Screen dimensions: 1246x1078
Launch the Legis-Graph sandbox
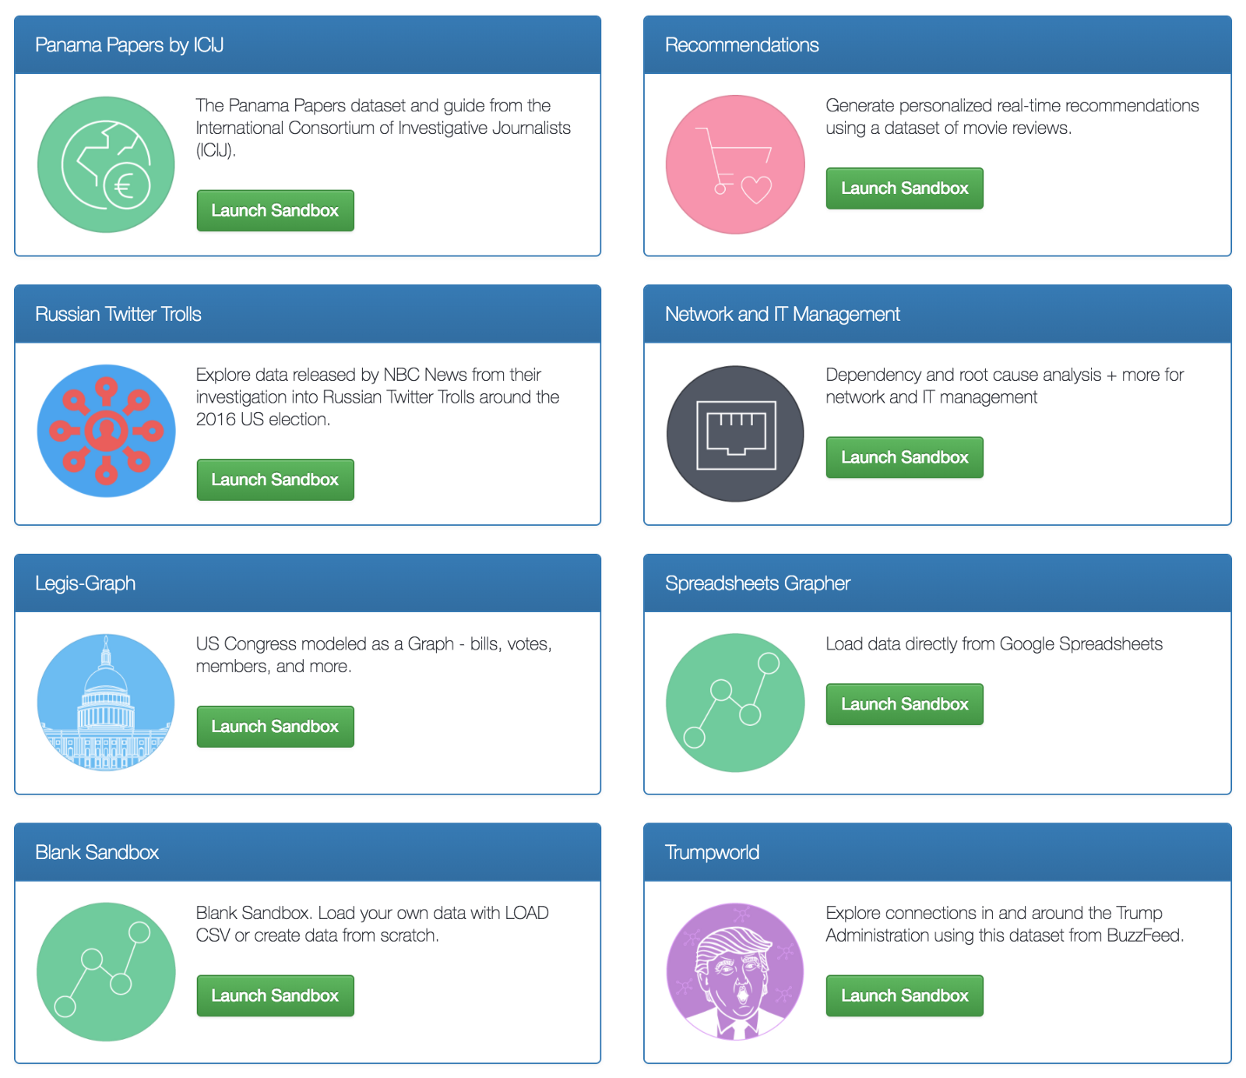(x=275, y=727)
